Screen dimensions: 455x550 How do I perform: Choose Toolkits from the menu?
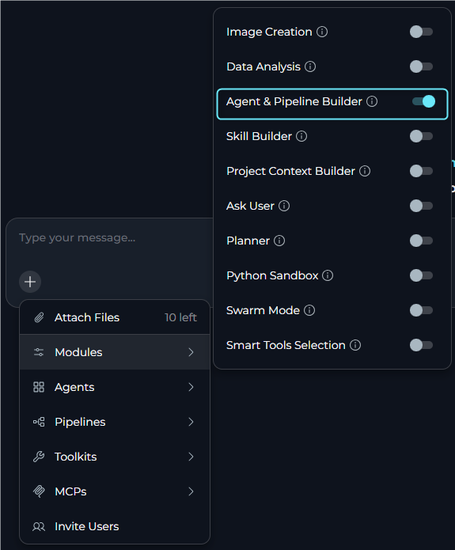pos(115,457)
